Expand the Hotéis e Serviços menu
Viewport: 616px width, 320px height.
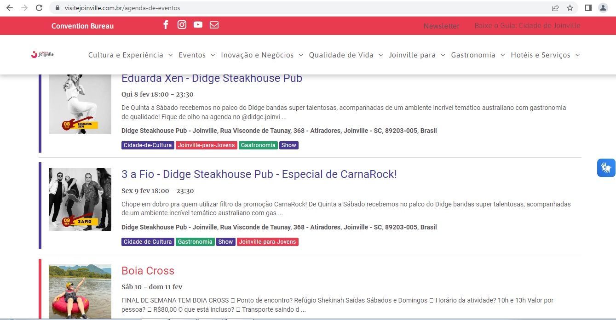pos(546,55)
